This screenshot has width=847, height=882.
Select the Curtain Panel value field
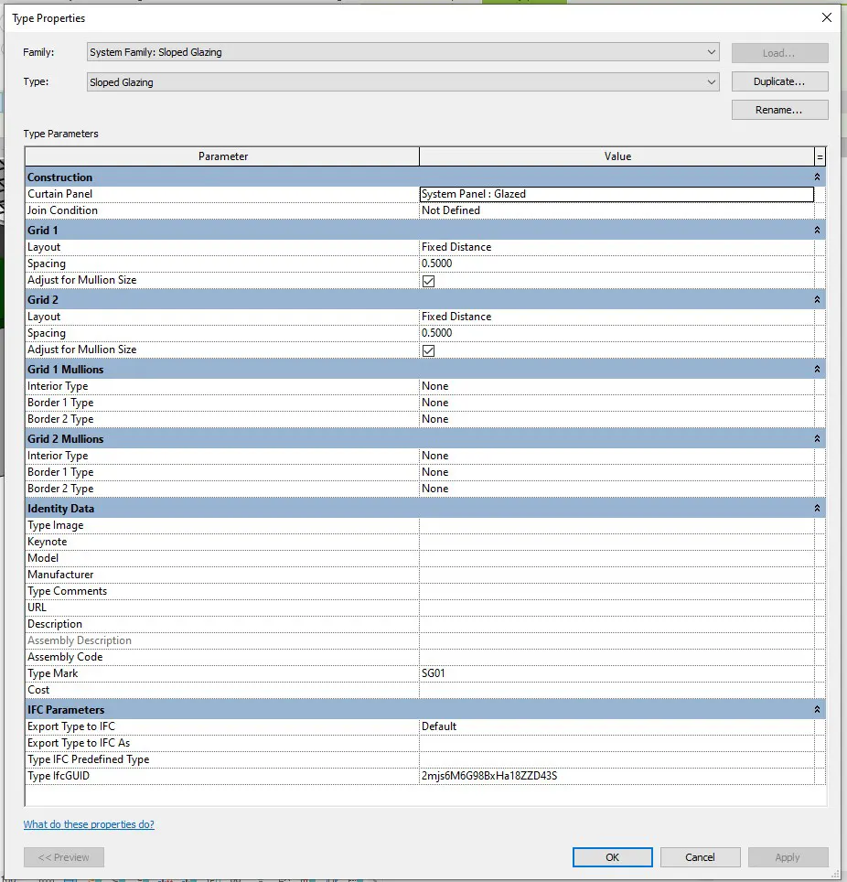(x=617, y=194)
